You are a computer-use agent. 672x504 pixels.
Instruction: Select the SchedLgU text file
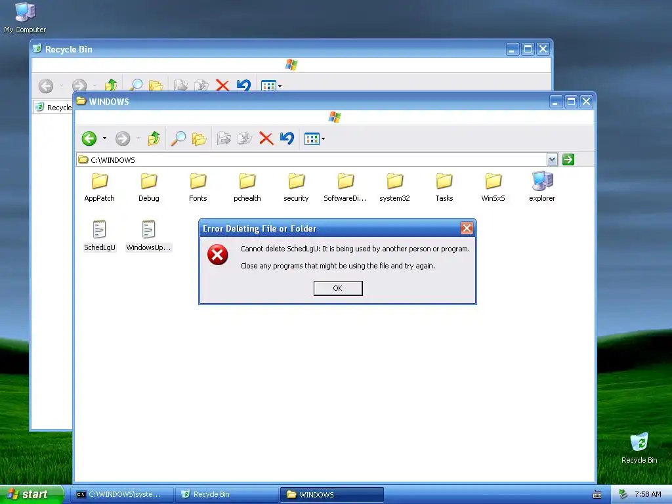pos(100,236)
